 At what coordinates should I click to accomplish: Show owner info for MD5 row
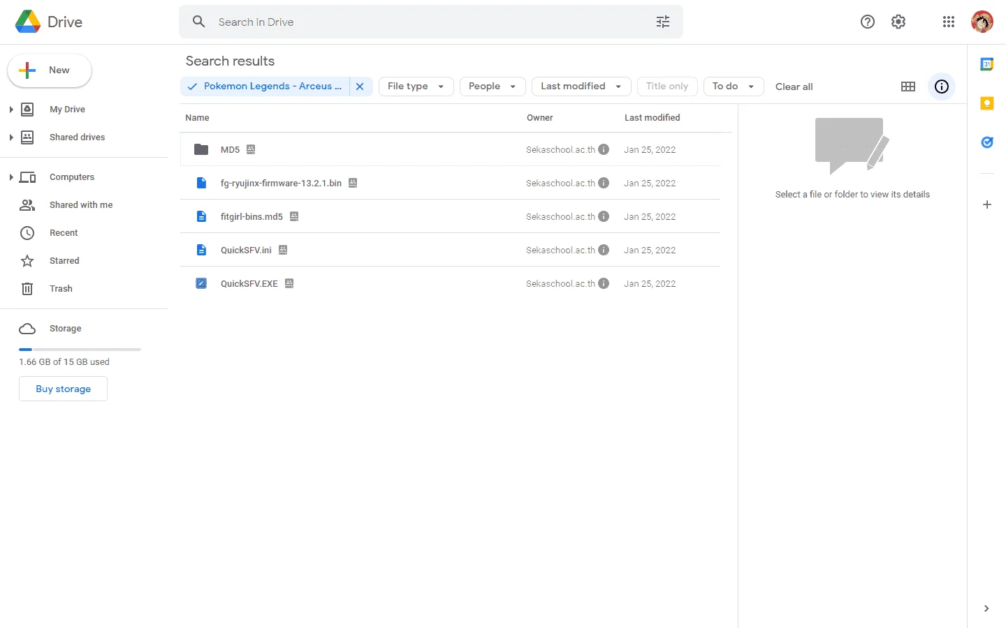(x=604, y=149)
